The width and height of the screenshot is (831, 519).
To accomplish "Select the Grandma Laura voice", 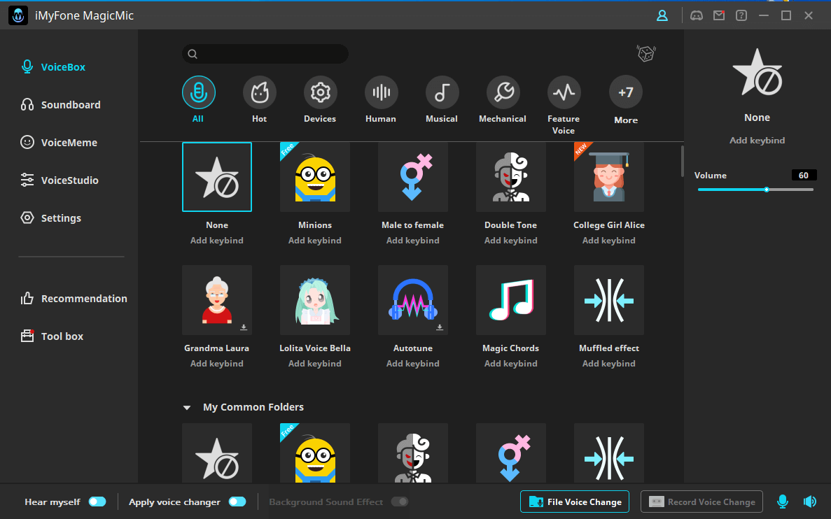I will (217, 300).
